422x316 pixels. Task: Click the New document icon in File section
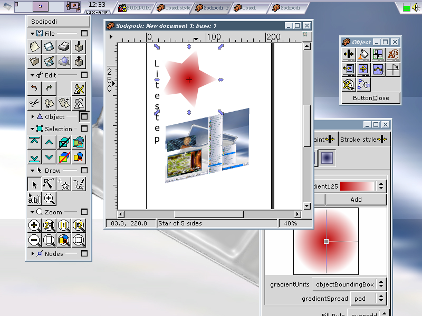click(34, 47)
